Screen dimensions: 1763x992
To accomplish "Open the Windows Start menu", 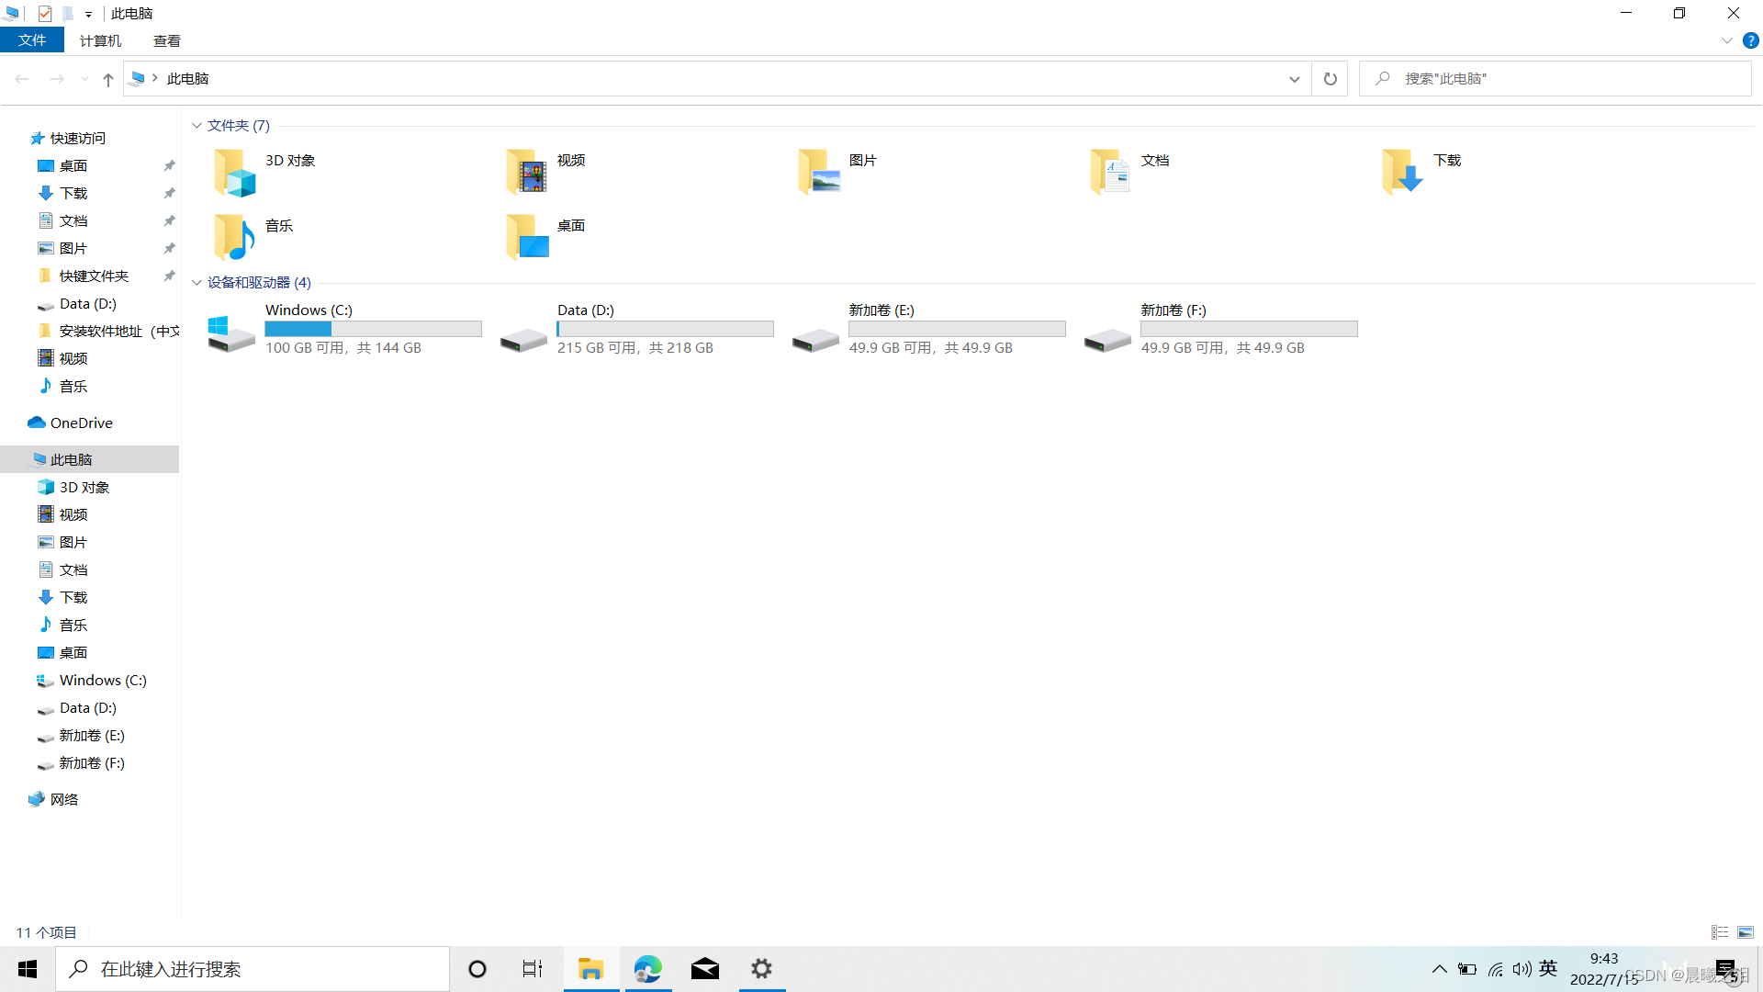I will (28, 969).
